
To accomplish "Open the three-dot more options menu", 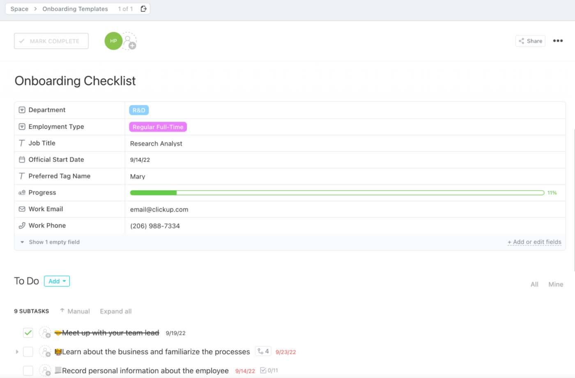I will coord(558,41).
